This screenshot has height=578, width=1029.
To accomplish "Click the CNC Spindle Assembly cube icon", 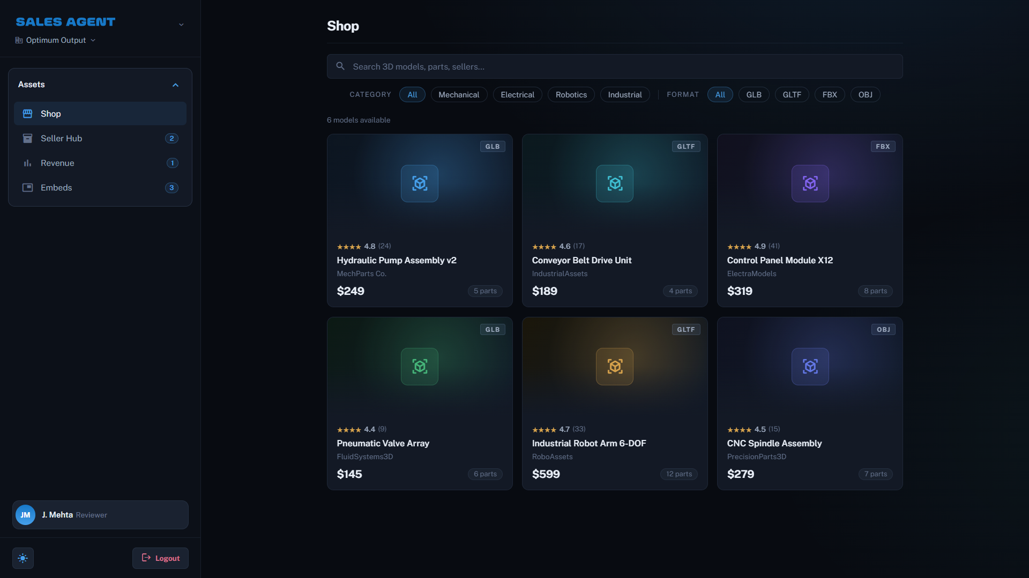I will click(x=810, y=367).
